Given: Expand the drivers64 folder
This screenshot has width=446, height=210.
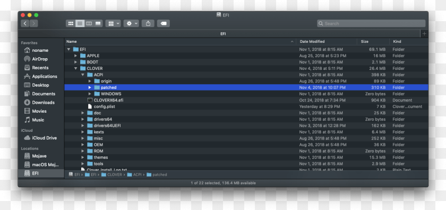Looking at the screenshot, I should (82, 120).
